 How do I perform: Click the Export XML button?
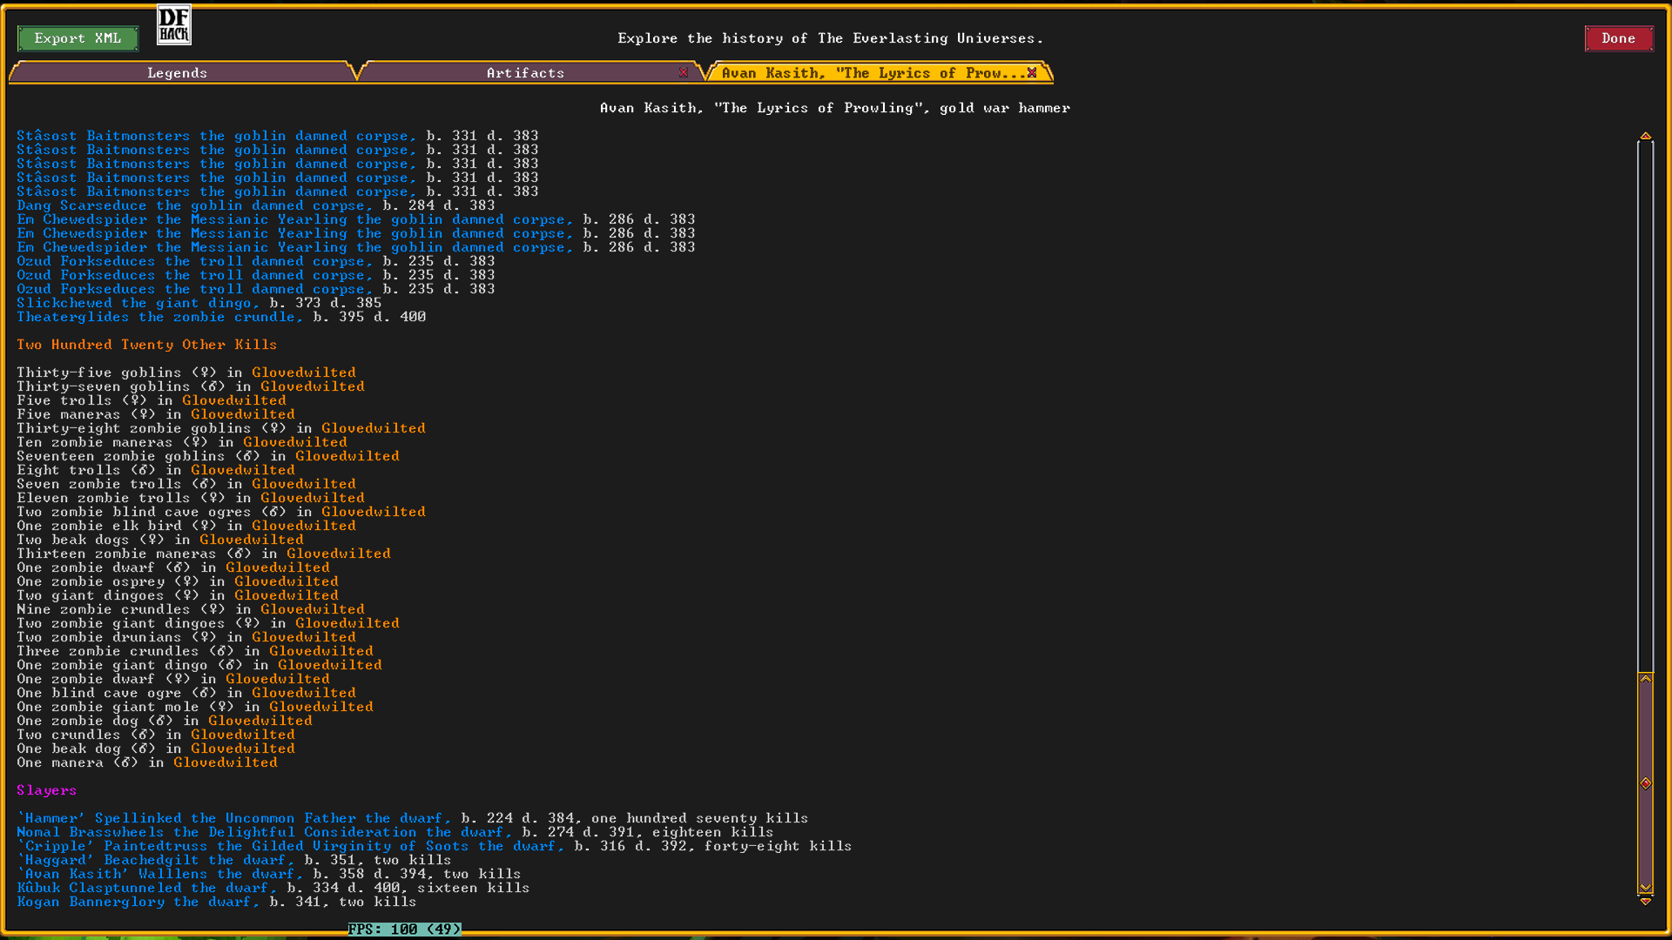point(78,38)
